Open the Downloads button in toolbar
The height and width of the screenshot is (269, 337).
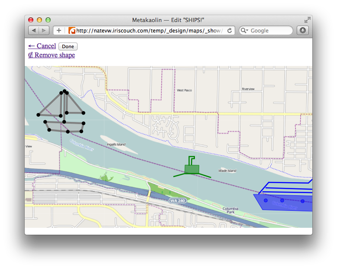click(303, 30)
